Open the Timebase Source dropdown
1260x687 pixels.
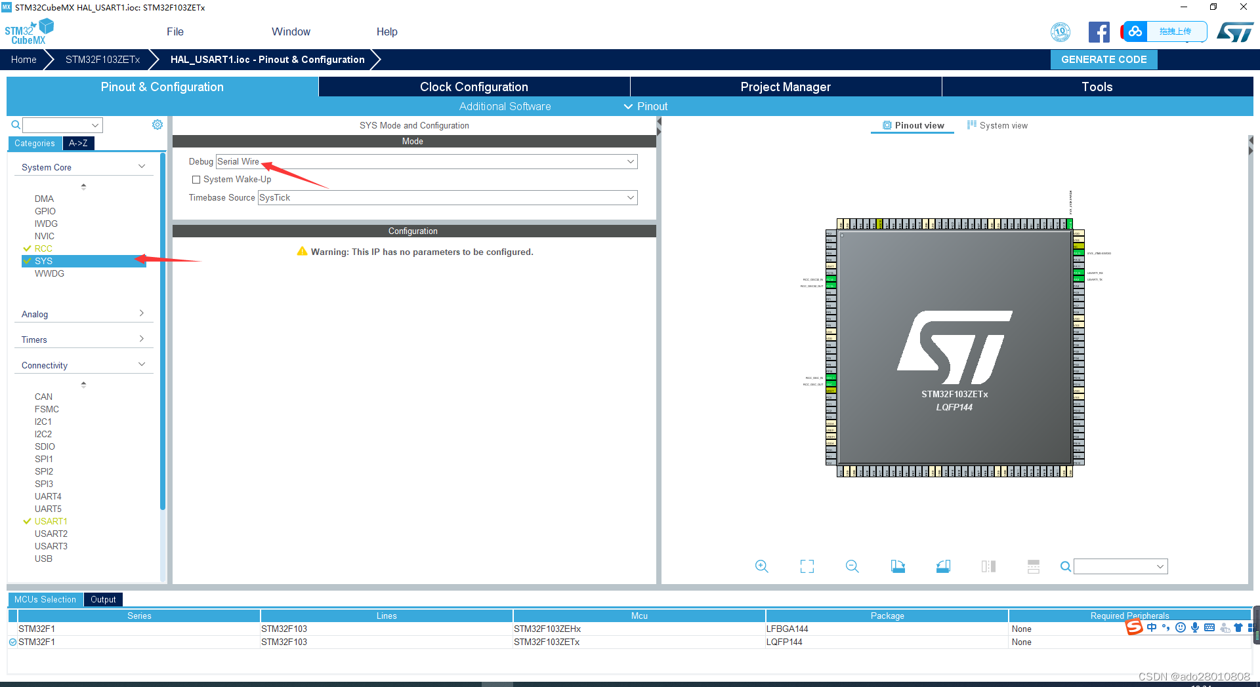[x=629, y=197]
